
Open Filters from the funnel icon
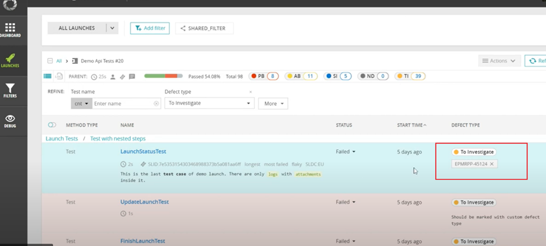click(x=10, y=91)
